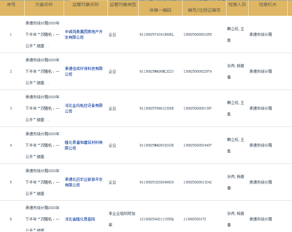Select code 91130825766612326K
Viewport: 292px width, 232px height.
[157, 108]
